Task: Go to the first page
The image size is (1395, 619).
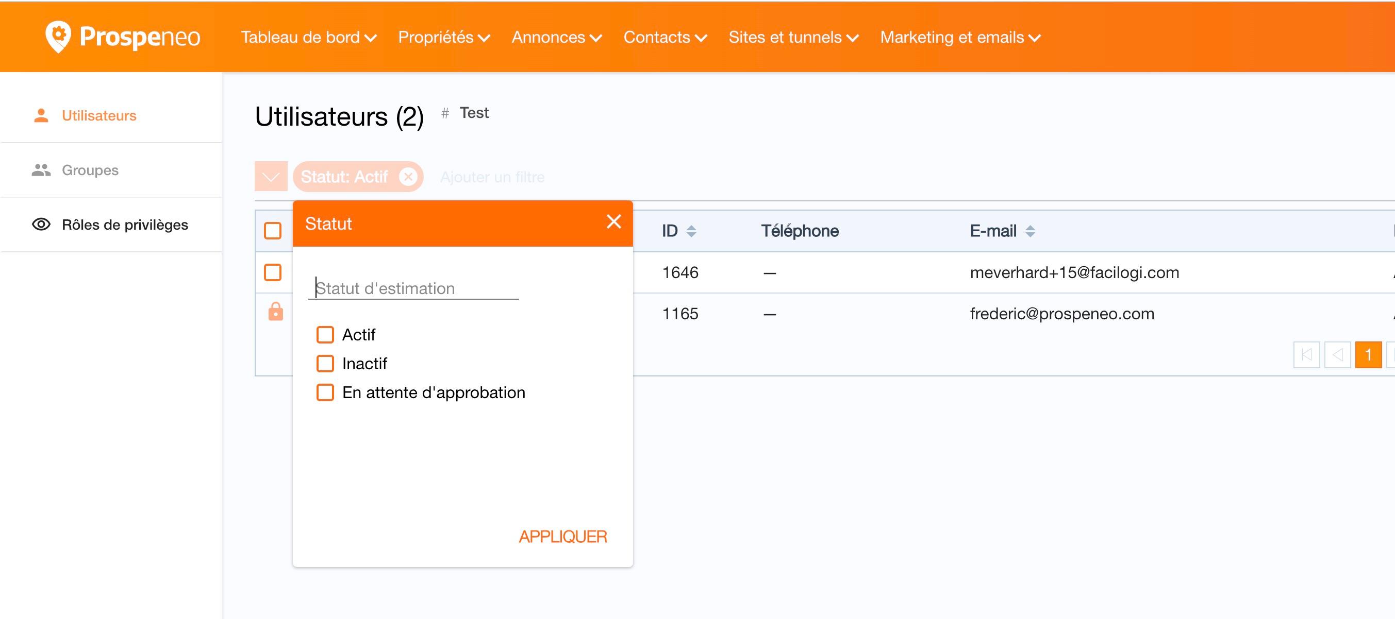Action: [x=1306, y=355]
